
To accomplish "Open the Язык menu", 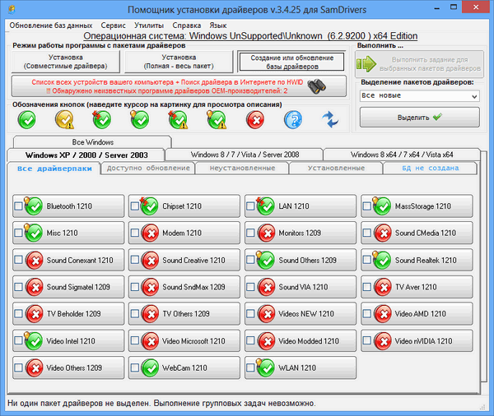I will tap(218, 25).
